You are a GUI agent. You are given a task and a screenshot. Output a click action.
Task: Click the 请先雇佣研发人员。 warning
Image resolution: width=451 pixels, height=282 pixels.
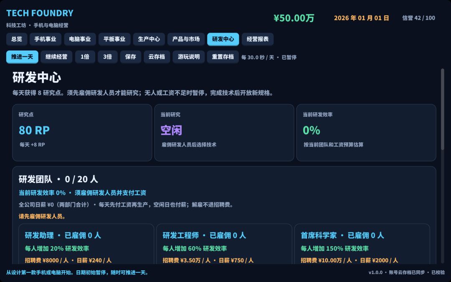[x=42, y=217]
